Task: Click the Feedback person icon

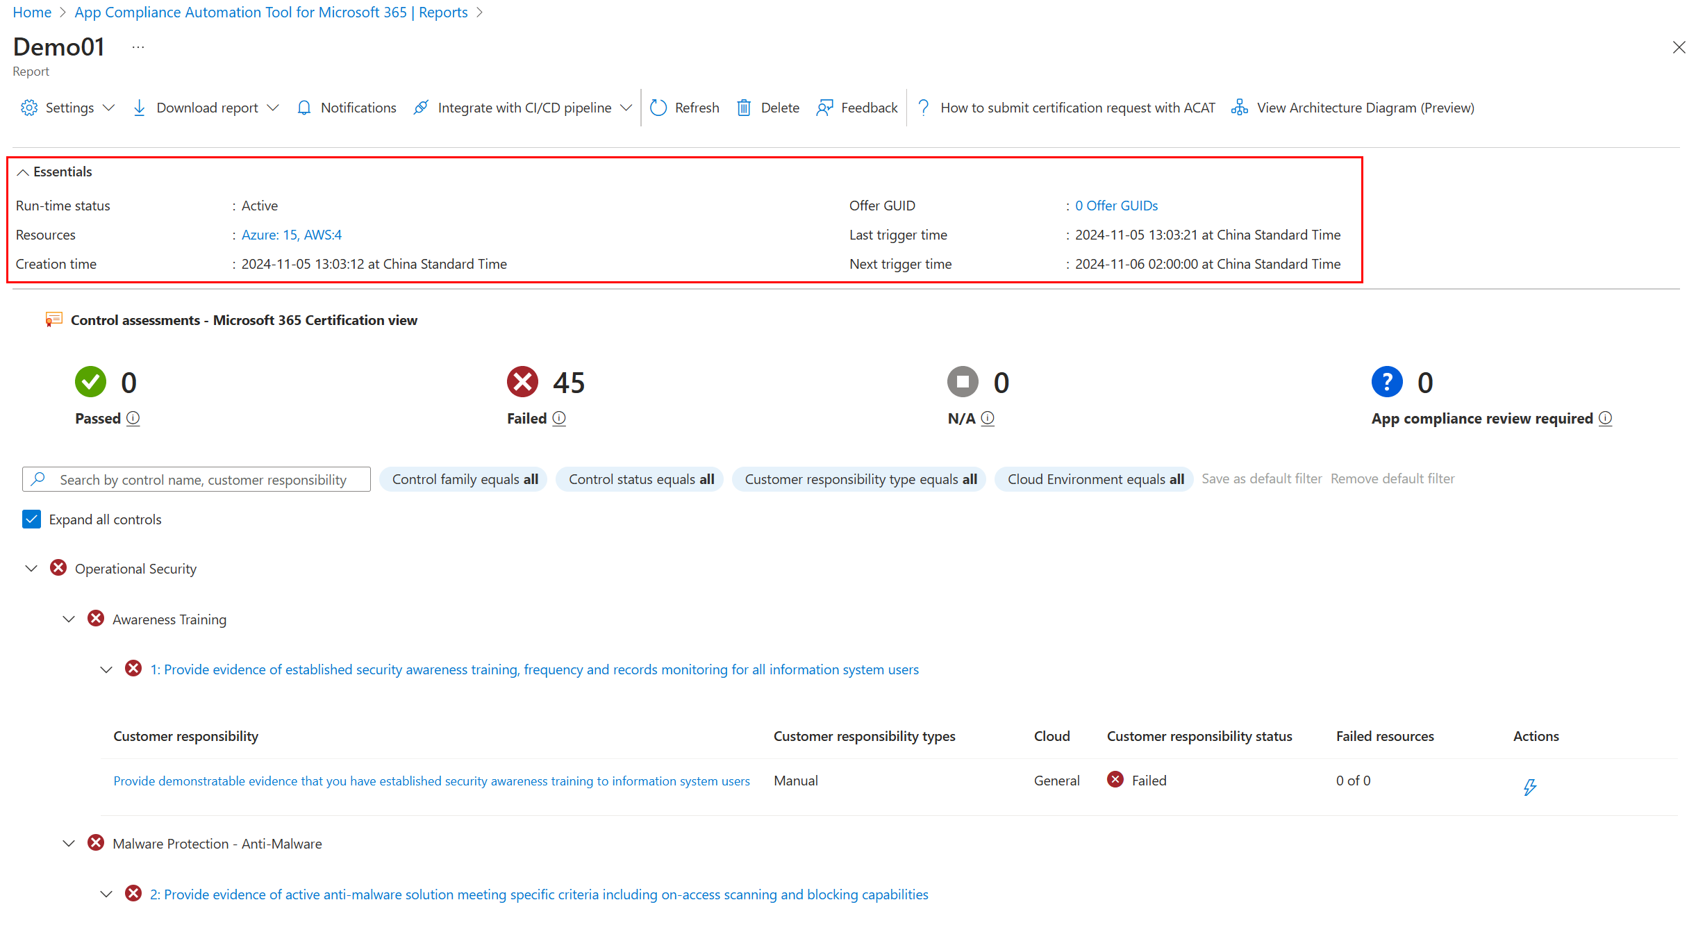Action: coord(824,108)
